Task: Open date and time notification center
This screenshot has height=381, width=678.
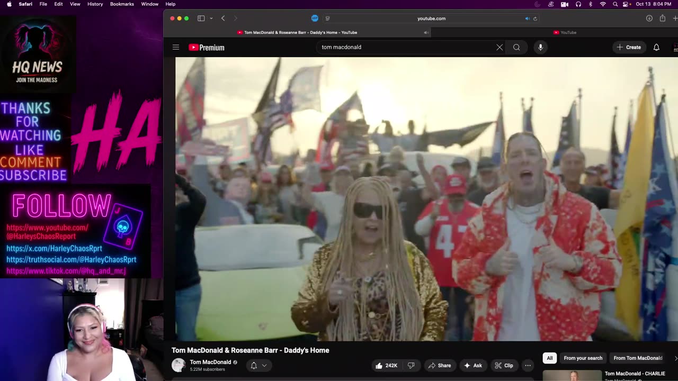Action: point(654,4)
